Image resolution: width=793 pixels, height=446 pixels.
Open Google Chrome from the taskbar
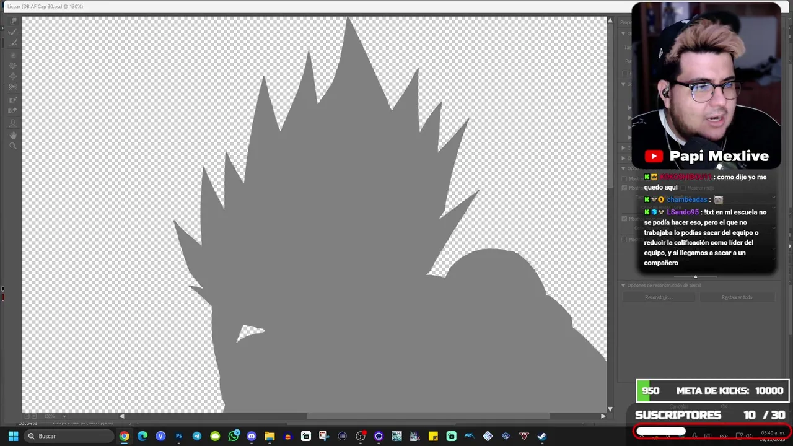(125, 436)
